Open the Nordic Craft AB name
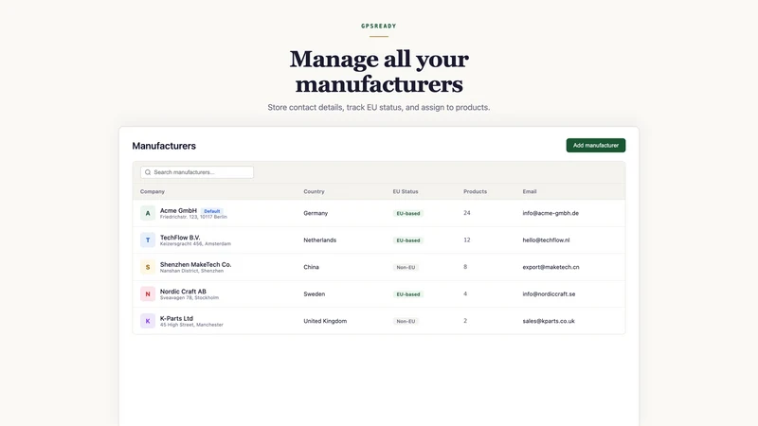The height and width of the screenshot is (426, 758). point(183,292)
